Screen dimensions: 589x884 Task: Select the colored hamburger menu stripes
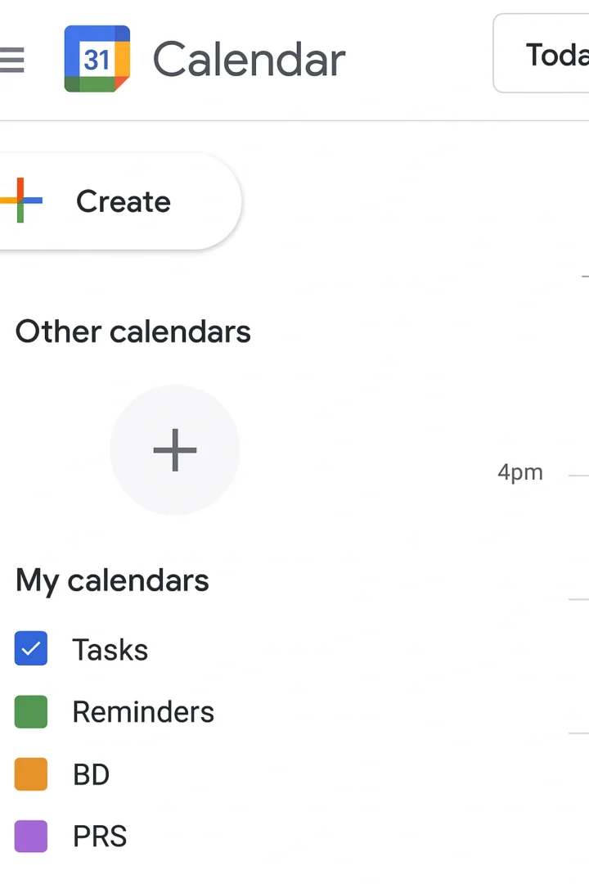point(11,59)
